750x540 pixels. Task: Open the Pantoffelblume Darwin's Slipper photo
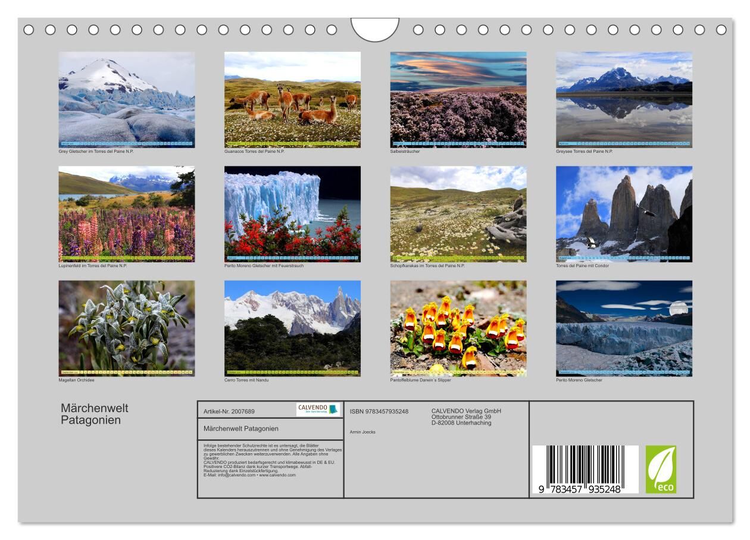pyautogui.click(x=458, y=328)
